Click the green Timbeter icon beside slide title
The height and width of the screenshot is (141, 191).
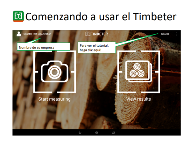[18, 16]
